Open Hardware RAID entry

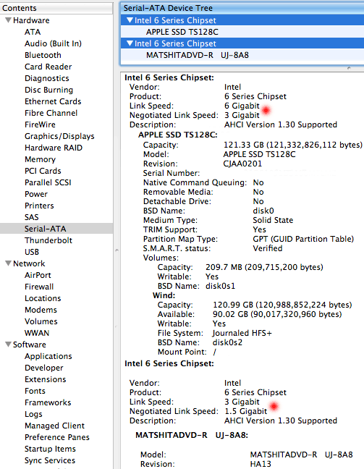(x=54, y=148)
